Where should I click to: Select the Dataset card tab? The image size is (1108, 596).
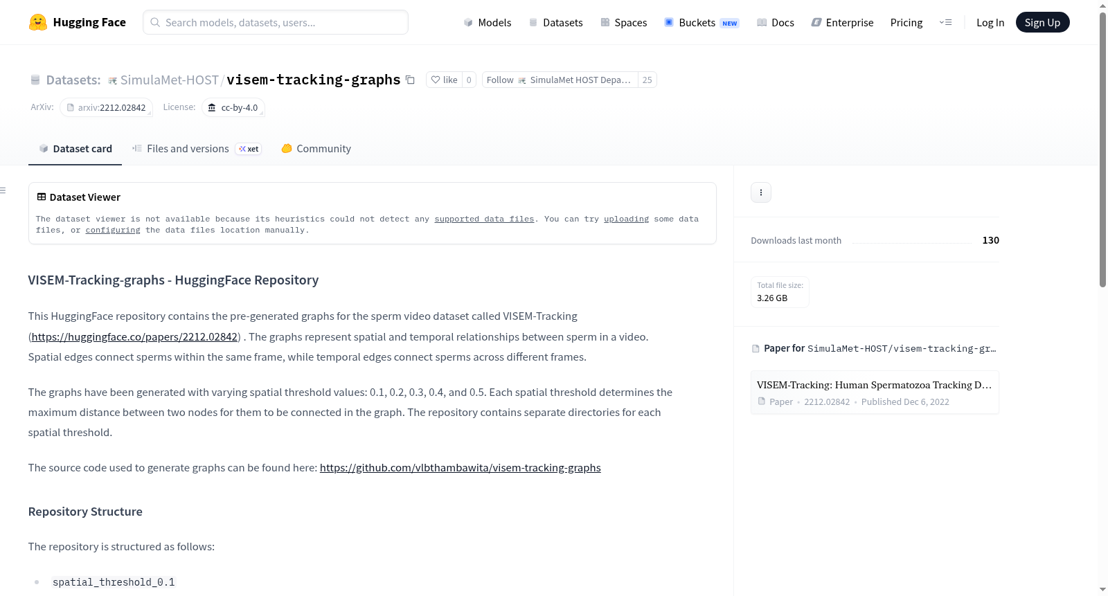75,148
